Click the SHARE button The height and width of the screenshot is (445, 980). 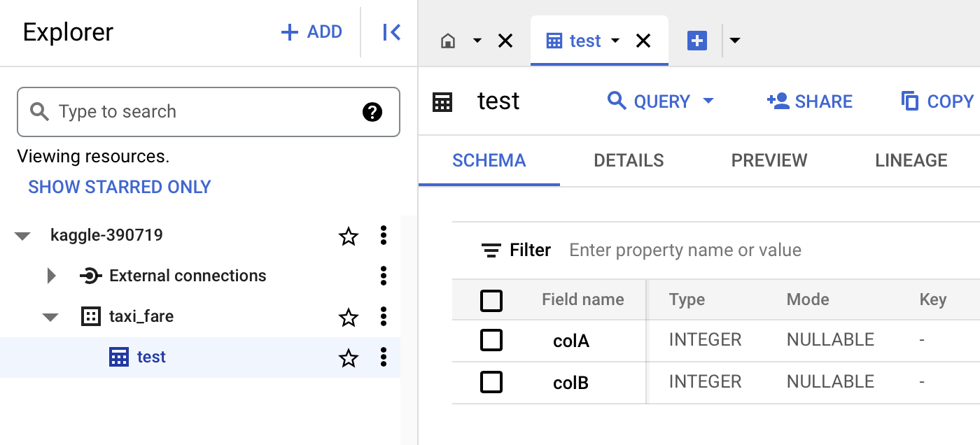tap(810, 101)
